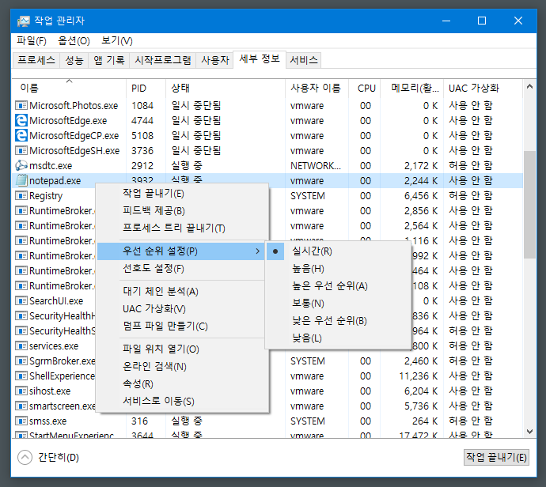Sort by CPU column header
Image resolution: width=546 pixels, height=487 pixels.
point(365,89)
